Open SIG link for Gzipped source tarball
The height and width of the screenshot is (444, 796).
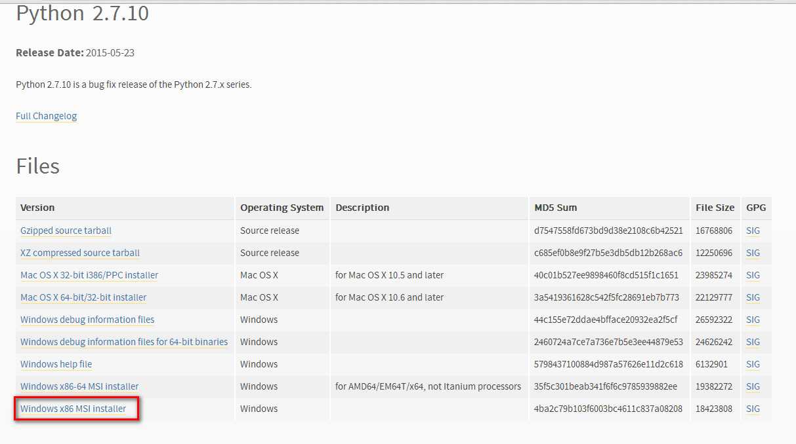(x=753, y=231)
